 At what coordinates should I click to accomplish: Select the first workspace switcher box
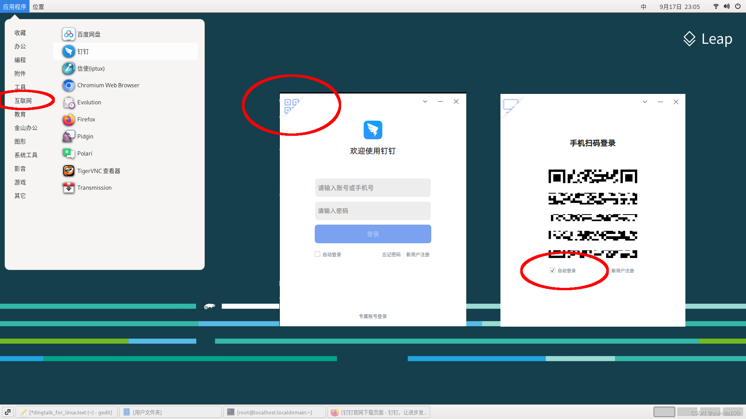664,412
